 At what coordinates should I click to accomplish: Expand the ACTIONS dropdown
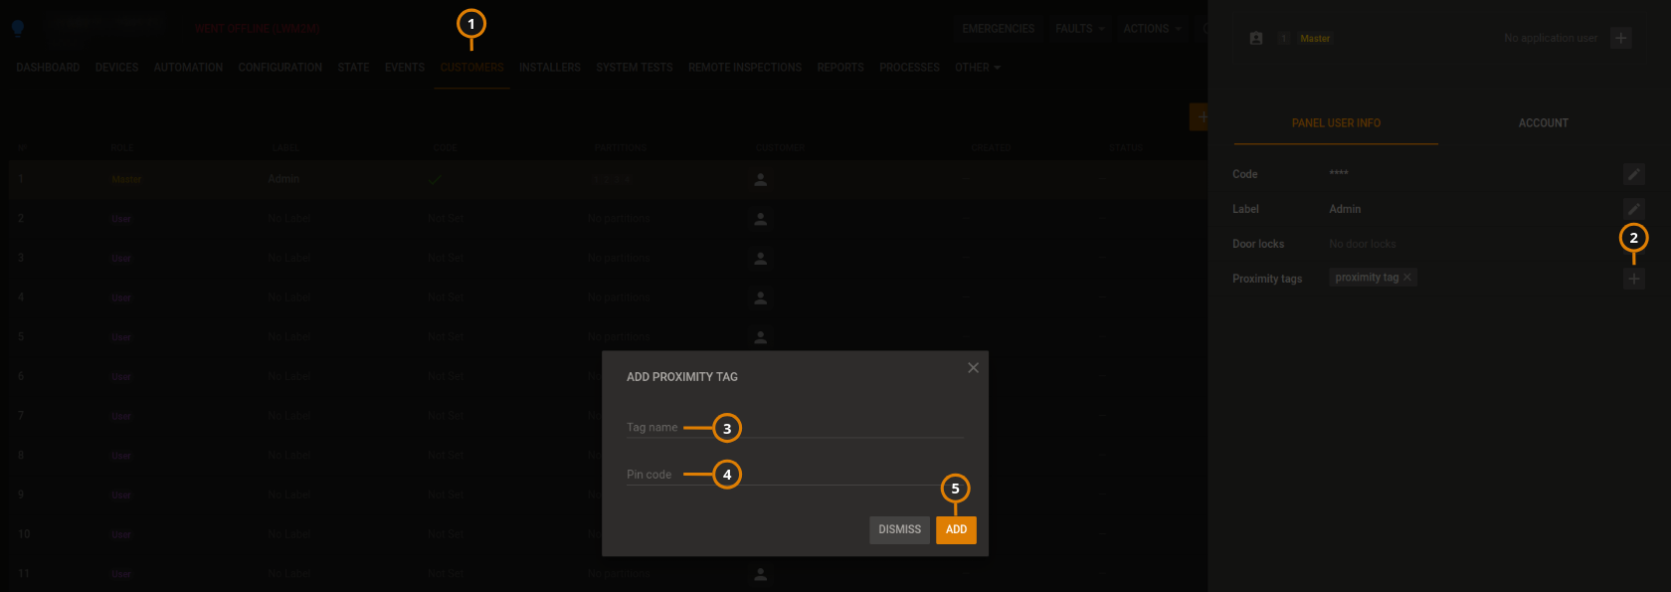[1153, 29]
